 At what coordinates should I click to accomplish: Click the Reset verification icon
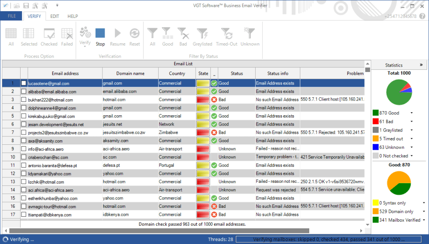pos(135,33)
